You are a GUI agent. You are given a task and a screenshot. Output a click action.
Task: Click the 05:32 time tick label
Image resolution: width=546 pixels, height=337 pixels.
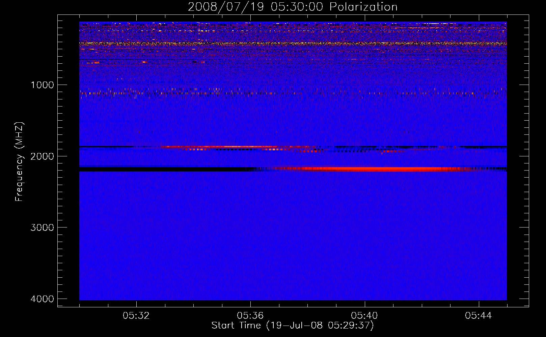click(x=136, y=315)
